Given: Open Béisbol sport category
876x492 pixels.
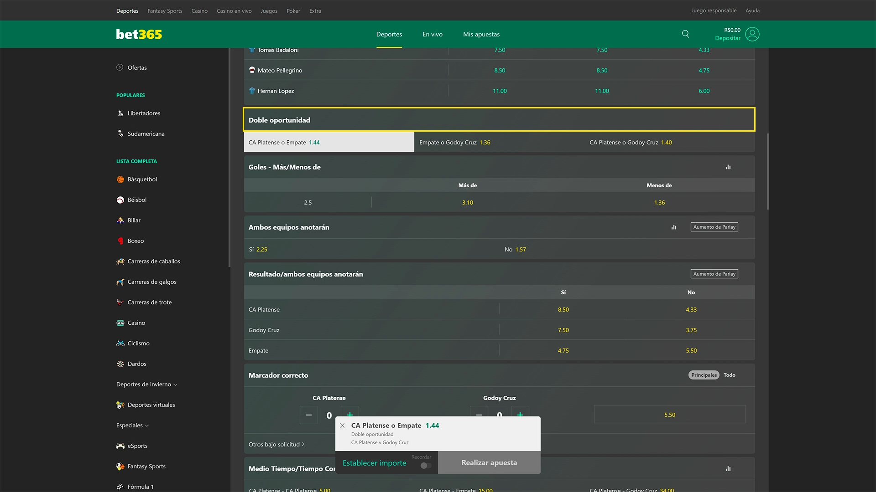Looking at the screenshot, I should click(137, 200).
